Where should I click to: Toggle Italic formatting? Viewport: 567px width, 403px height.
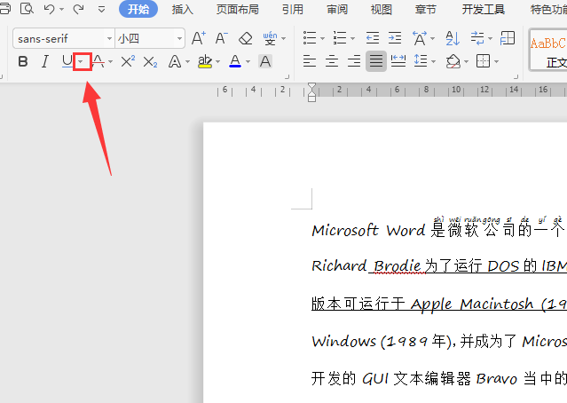tap(45, 61)
